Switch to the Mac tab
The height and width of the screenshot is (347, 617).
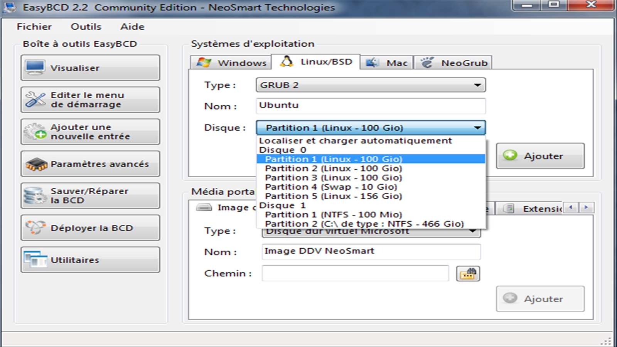pos(386,62)
